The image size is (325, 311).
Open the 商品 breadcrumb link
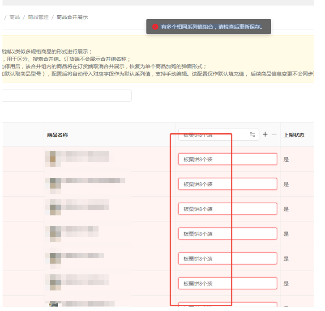click(x=14, y=17)
